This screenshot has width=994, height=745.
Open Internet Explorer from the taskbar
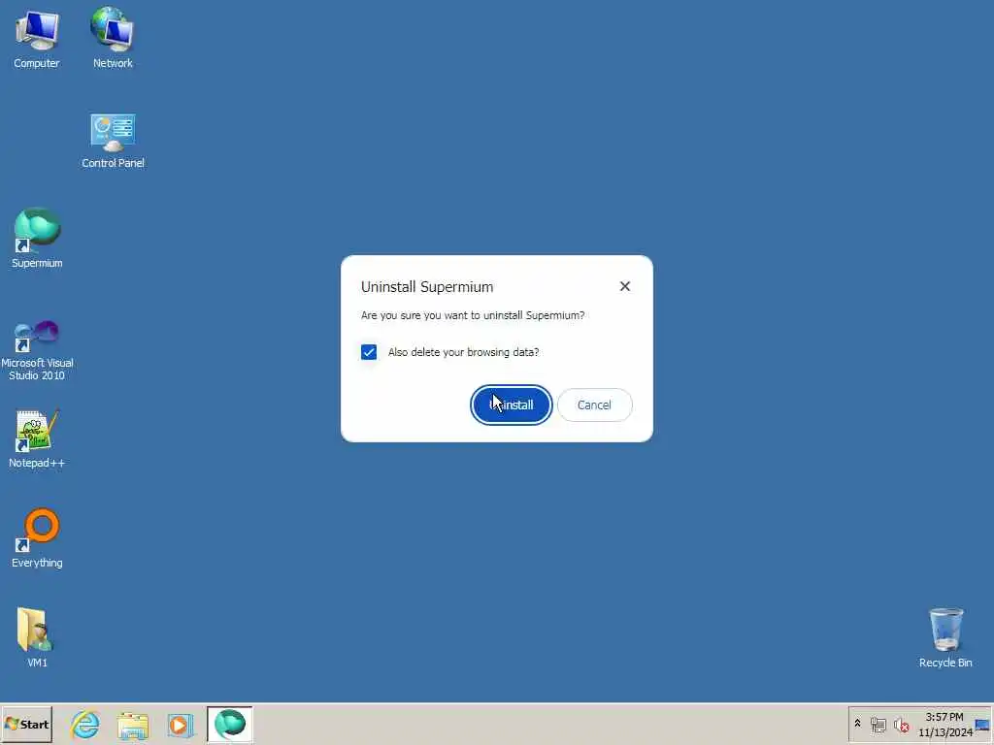[x=85, y=724]
